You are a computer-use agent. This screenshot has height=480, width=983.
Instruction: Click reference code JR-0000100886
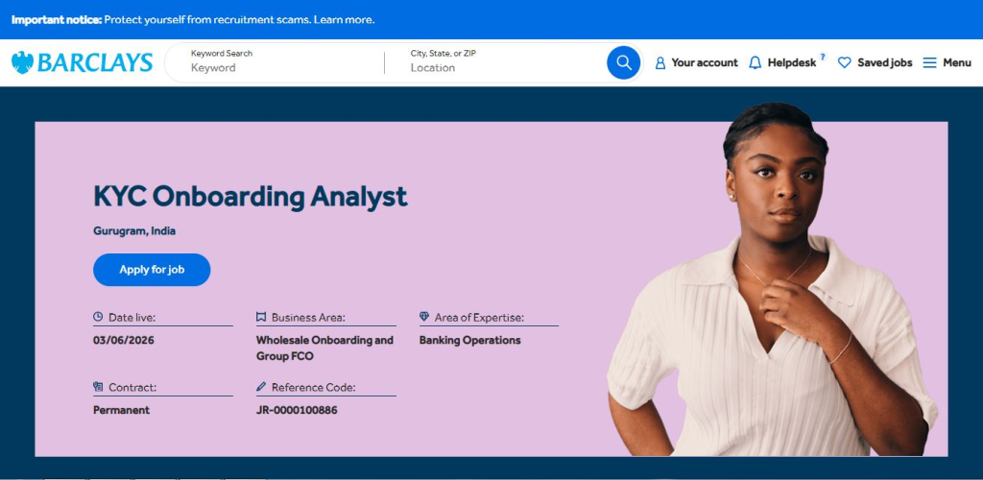pyautogui.click(x=297, y=411)
